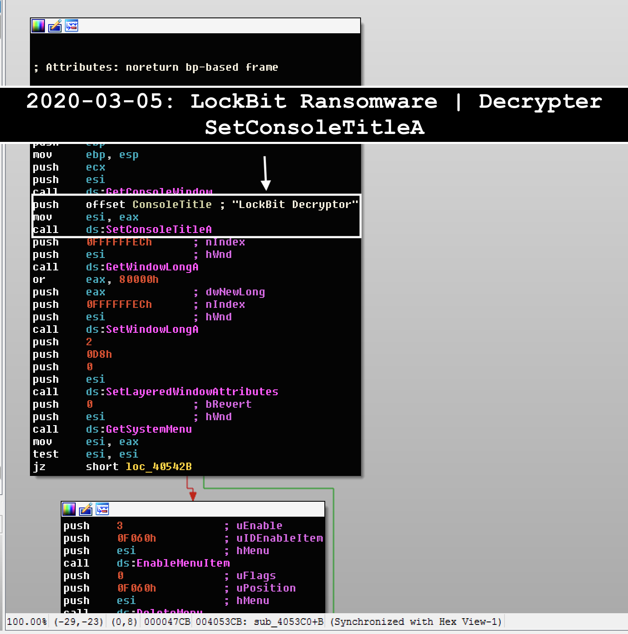
Task: Click the GetSystemMenu import name
Action: 148,429
